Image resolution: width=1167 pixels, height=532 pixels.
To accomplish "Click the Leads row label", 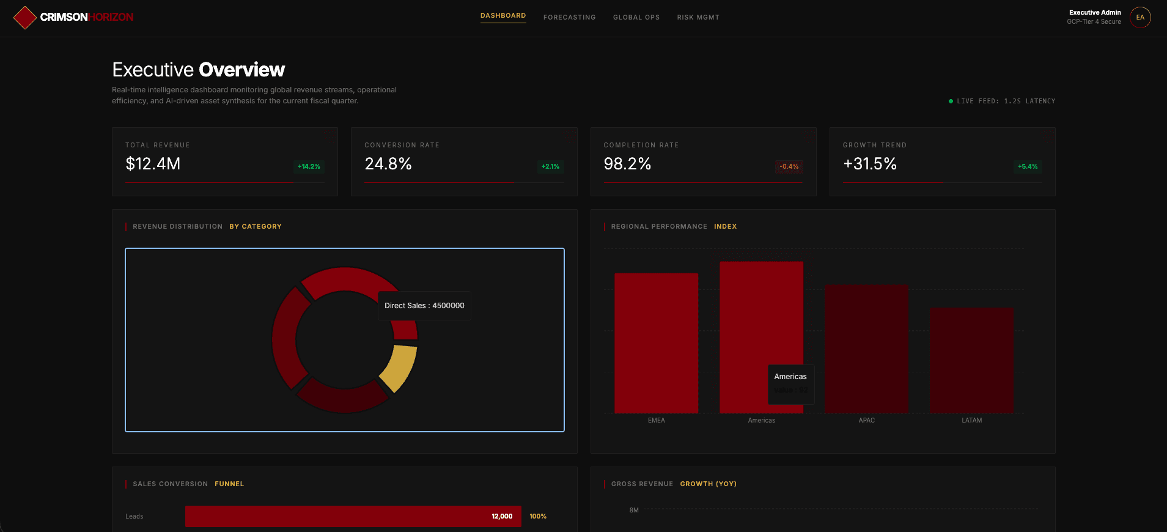I will pos(134,517).
